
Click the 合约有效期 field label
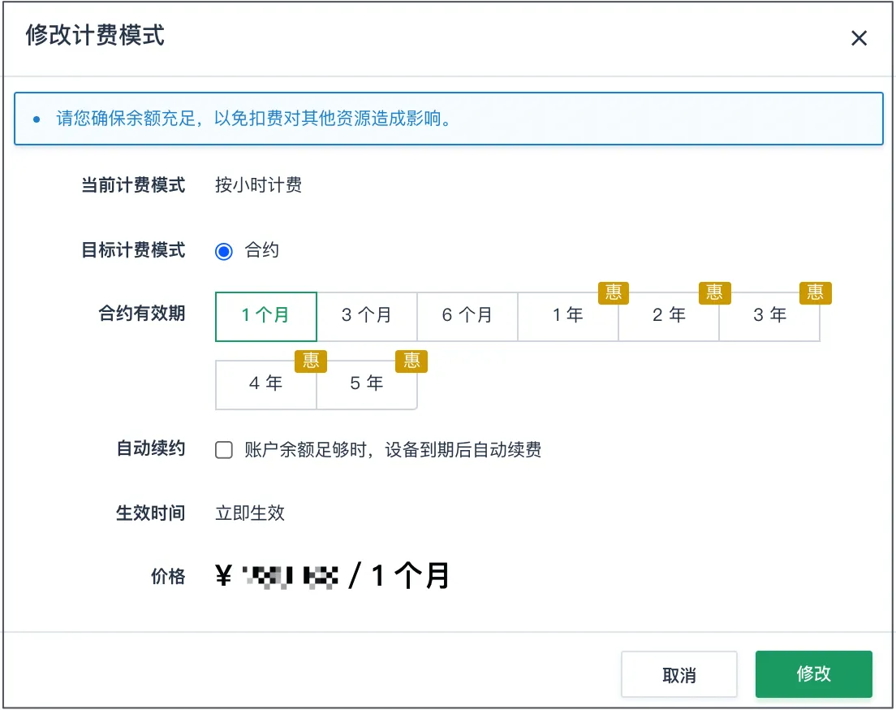click(x=142, y=313)
